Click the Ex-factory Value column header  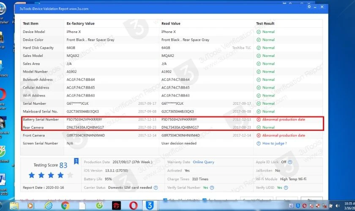pos(81,24)
